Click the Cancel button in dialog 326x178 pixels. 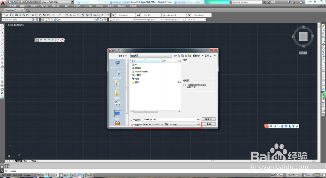point(209,124)
